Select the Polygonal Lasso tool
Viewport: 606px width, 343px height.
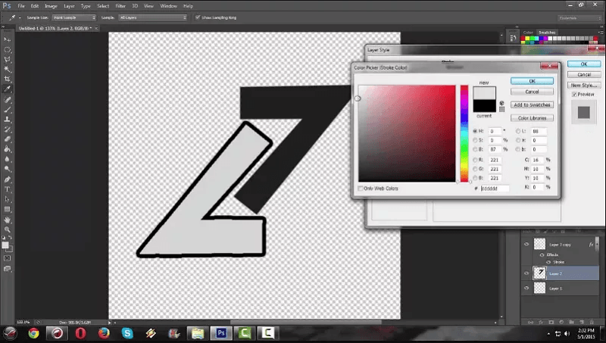click(x=7, y=60)
